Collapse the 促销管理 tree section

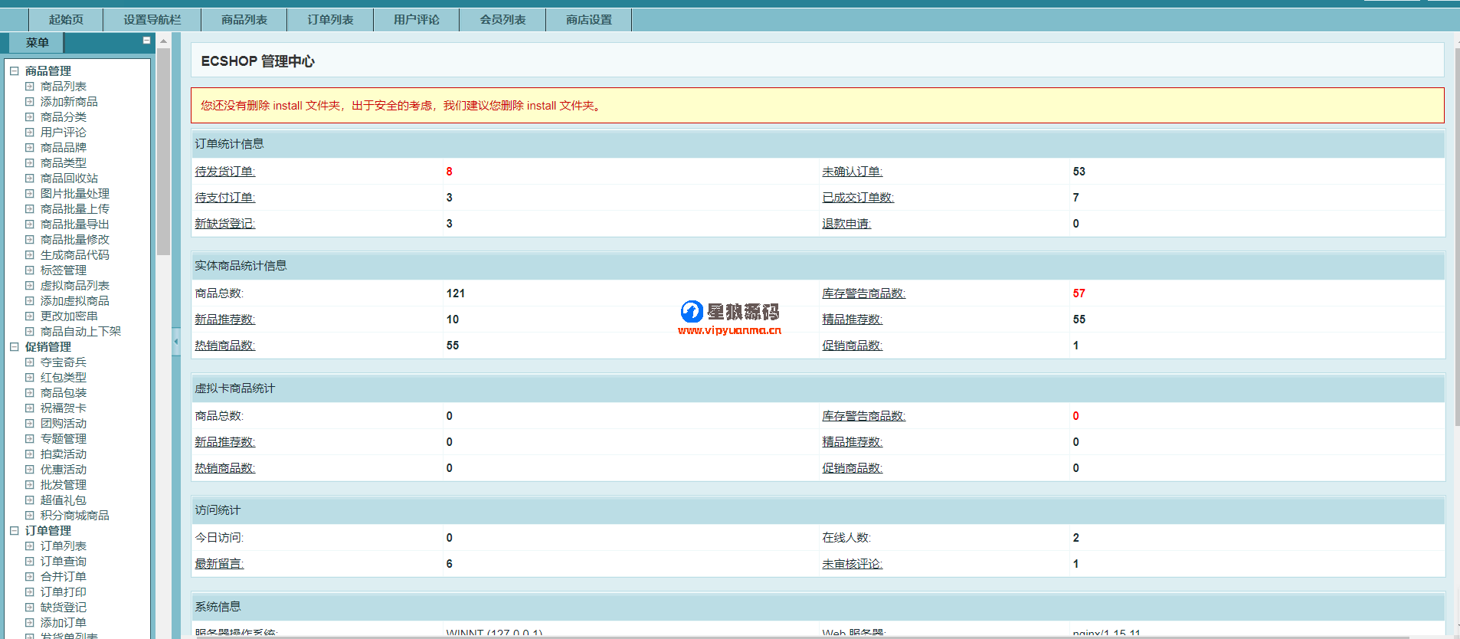(x=15, y=346)
